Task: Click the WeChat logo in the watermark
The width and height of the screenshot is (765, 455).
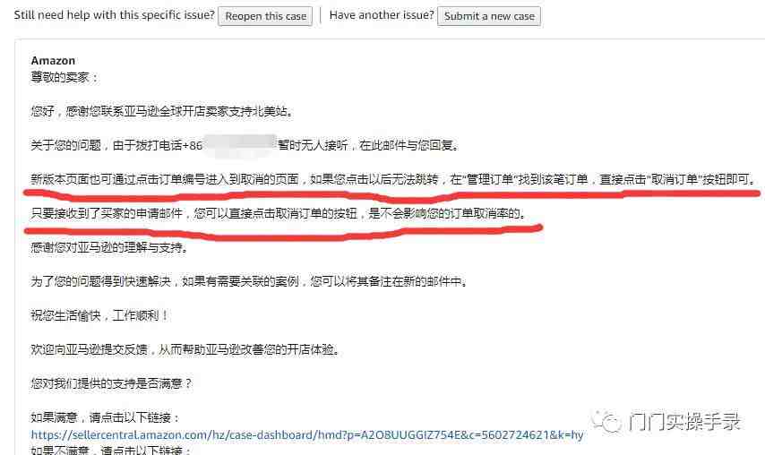Action: click(606, 421)
